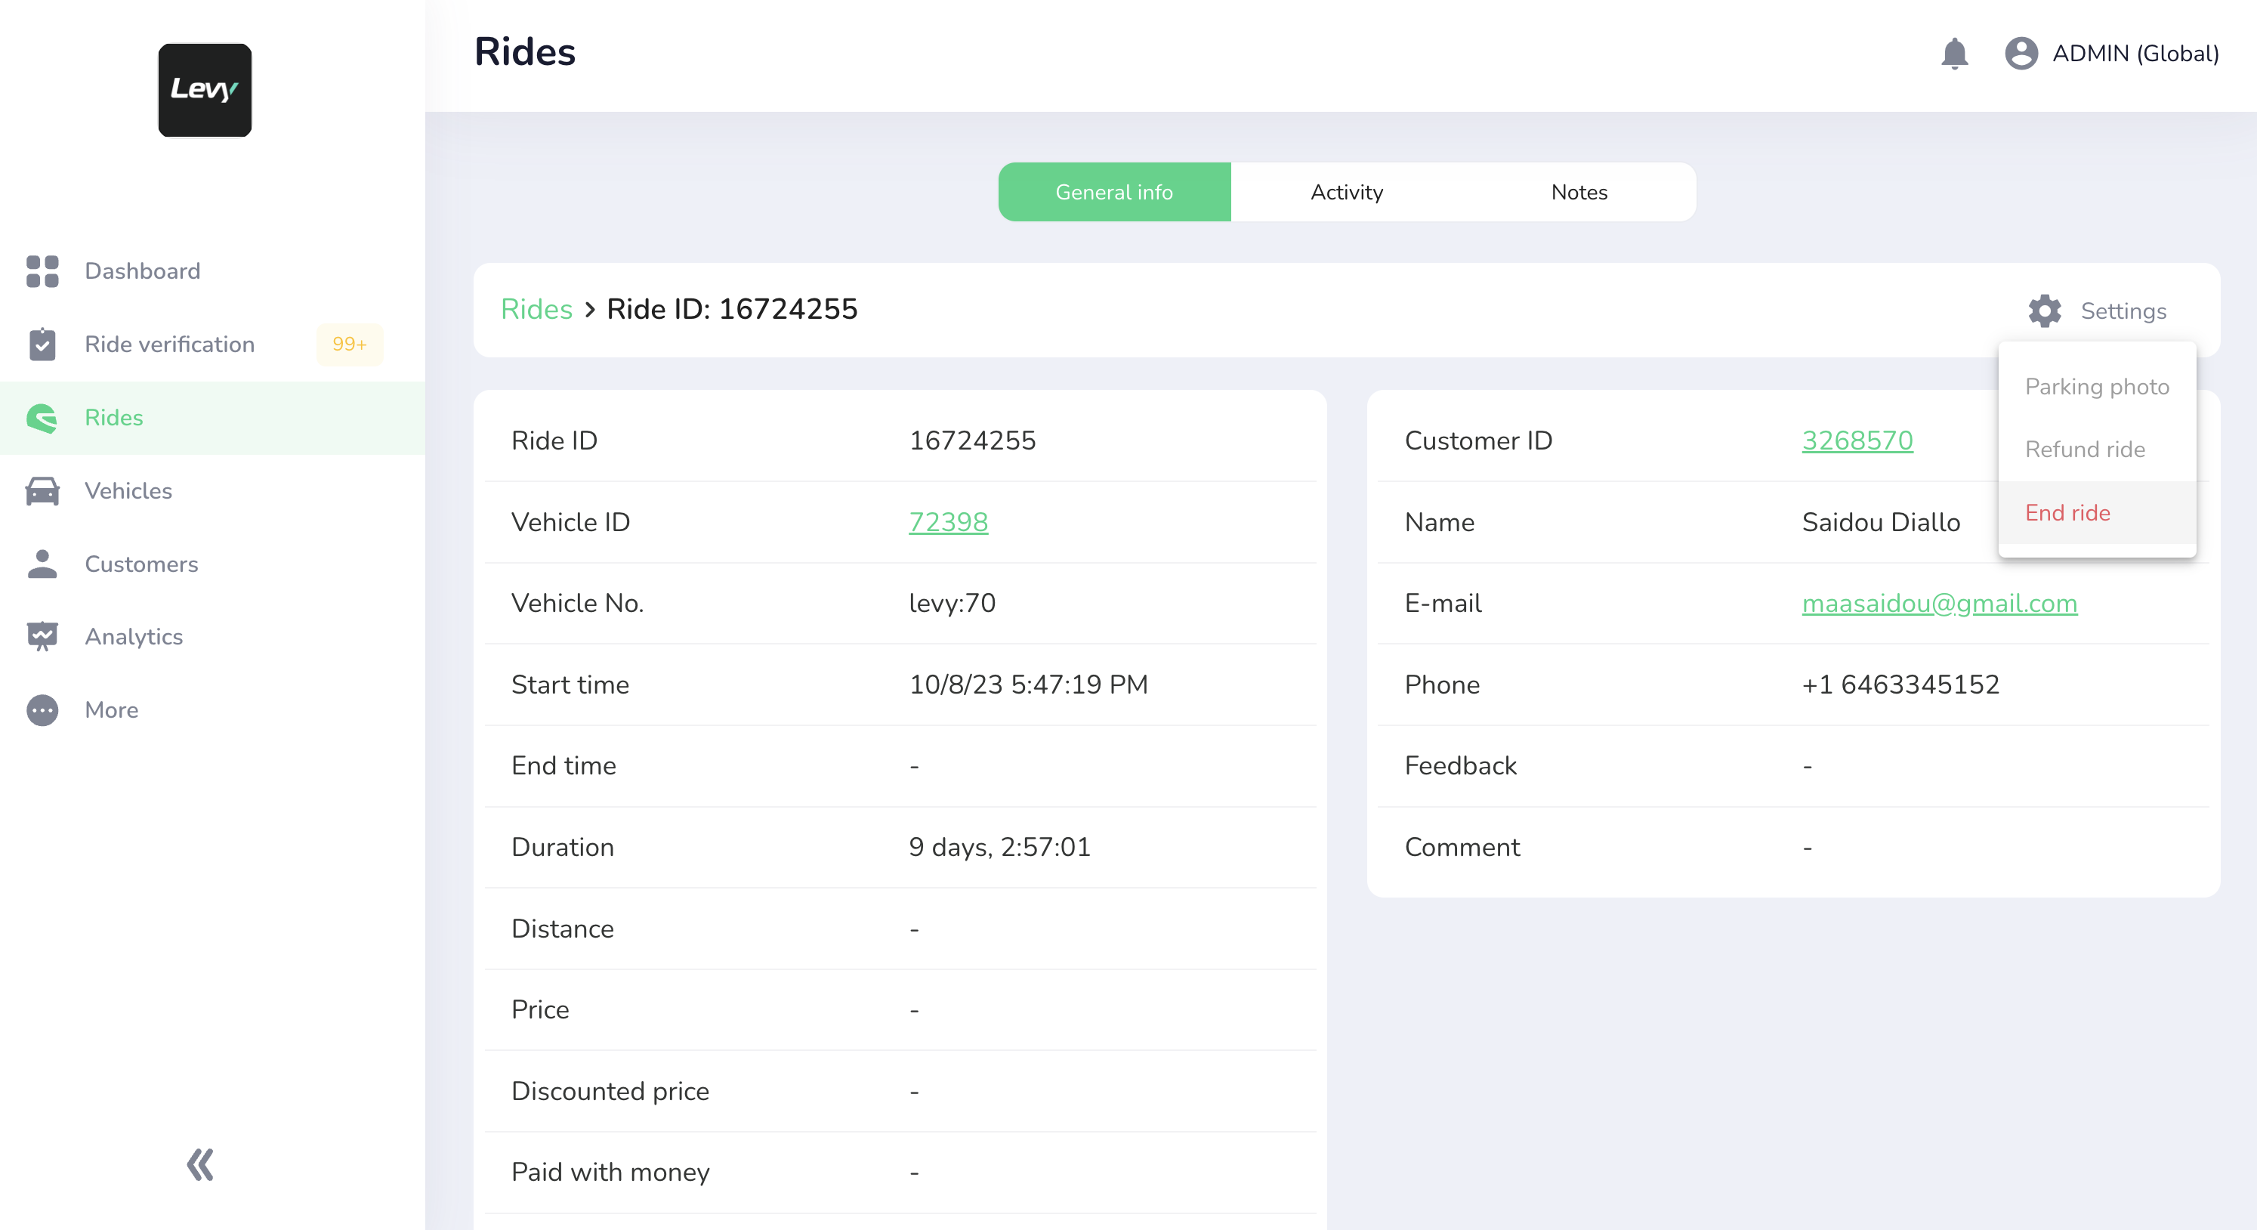
Task: Click the More ellipsis icon
Action: 42,710
